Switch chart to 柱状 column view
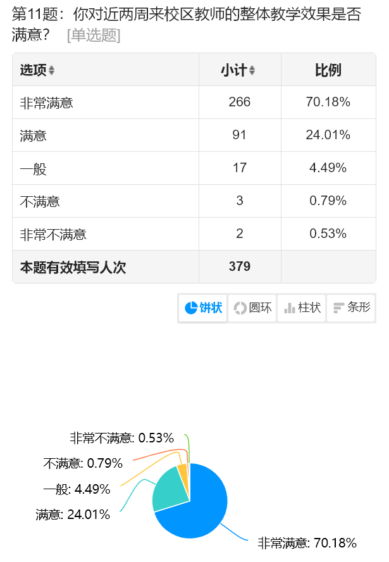This screenshot has height=562, width=389. coord(302,308)
